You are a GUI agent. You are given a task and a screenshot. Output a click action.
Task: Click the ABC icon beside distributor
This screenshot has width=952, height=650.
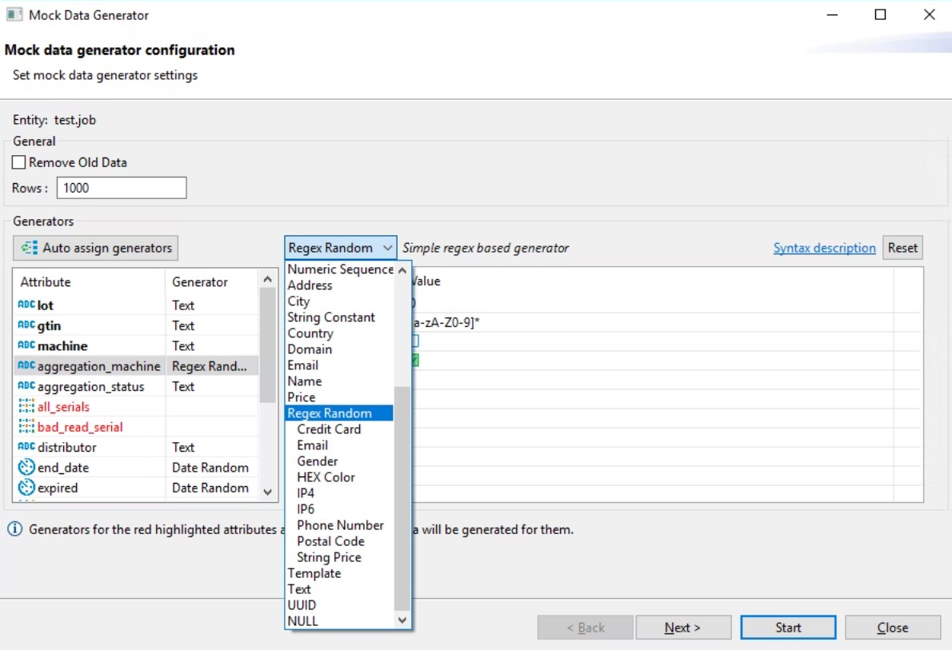click(x=26, y=447)
